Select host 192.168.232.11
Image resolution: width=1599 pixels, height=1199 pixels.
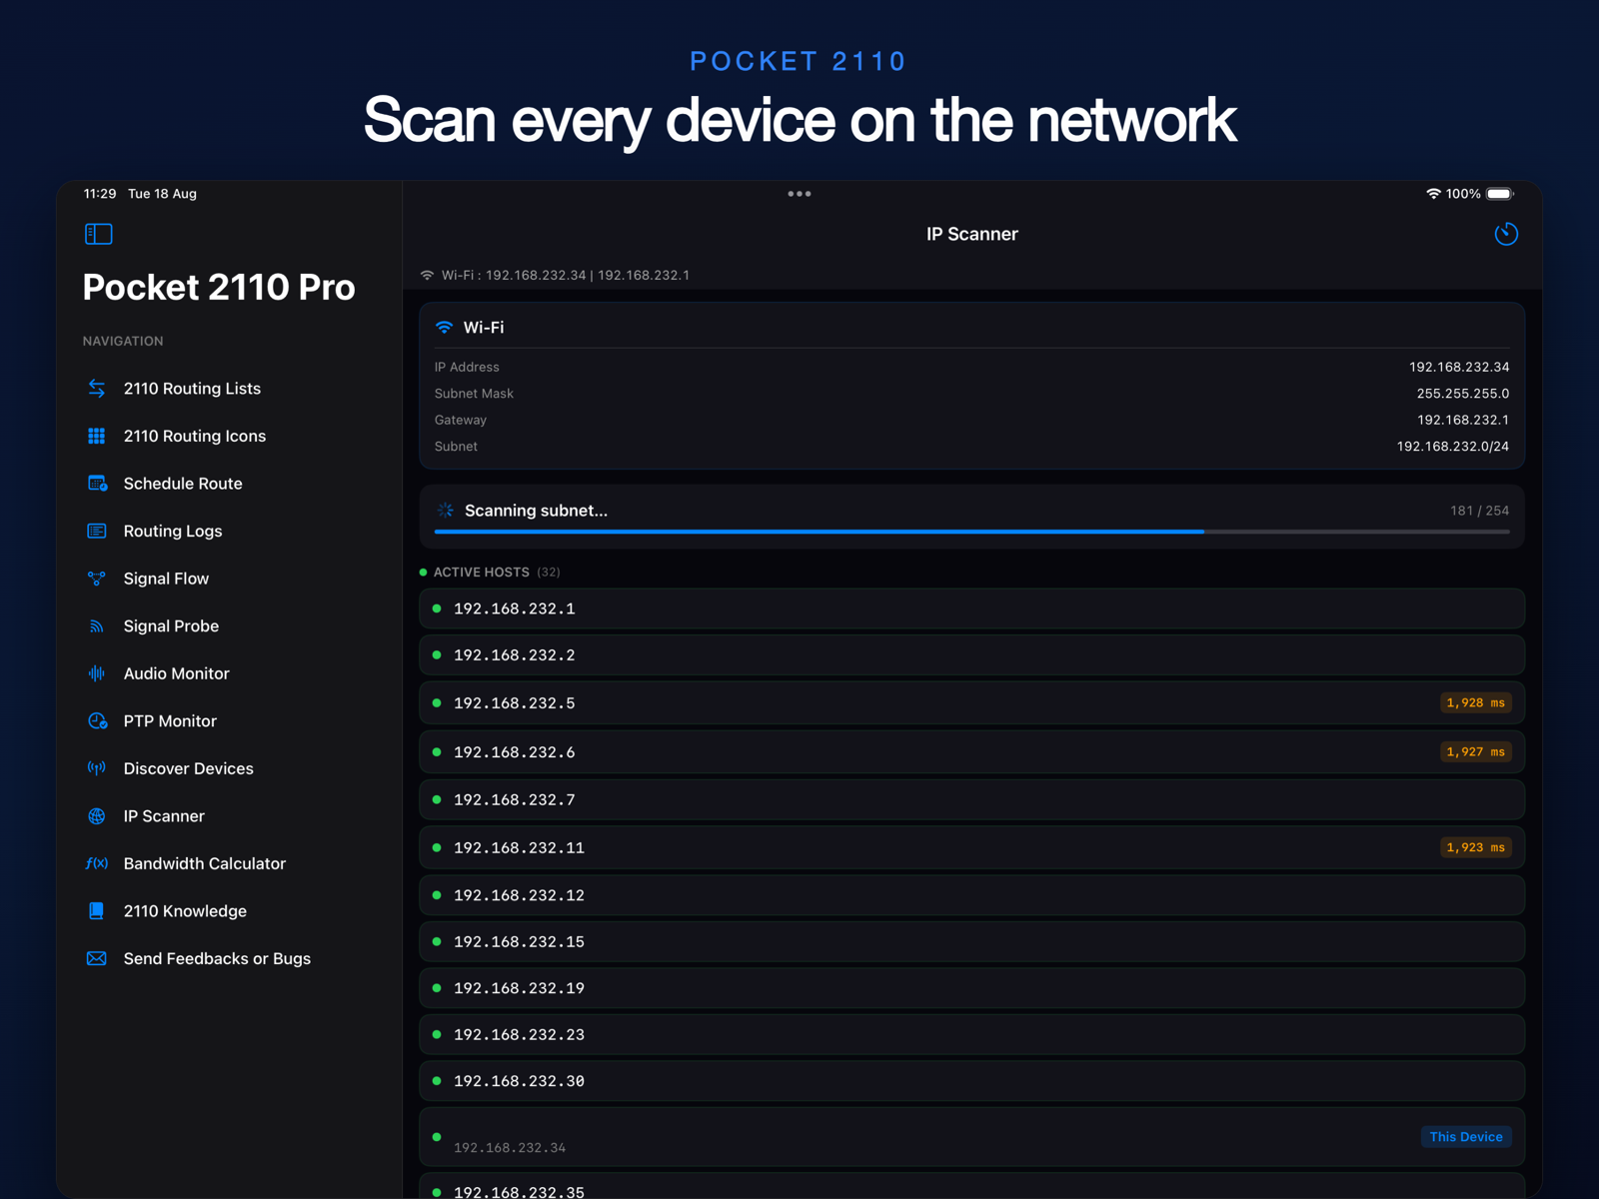coord(971,847)
